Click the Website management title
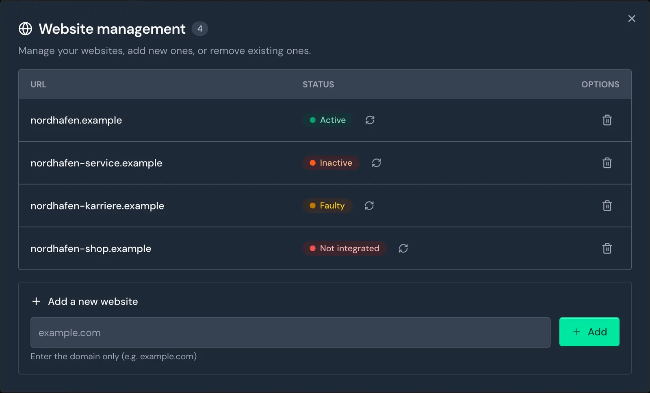Screen dimensions: 650x393 pyautogui.click(x=112, y=29)
